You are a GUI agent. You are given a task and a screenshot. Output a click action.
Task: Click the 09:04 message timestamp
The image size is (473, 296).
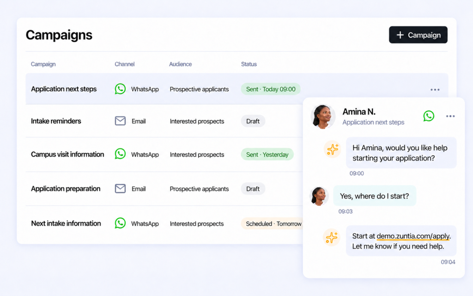[x=448, y=262]
